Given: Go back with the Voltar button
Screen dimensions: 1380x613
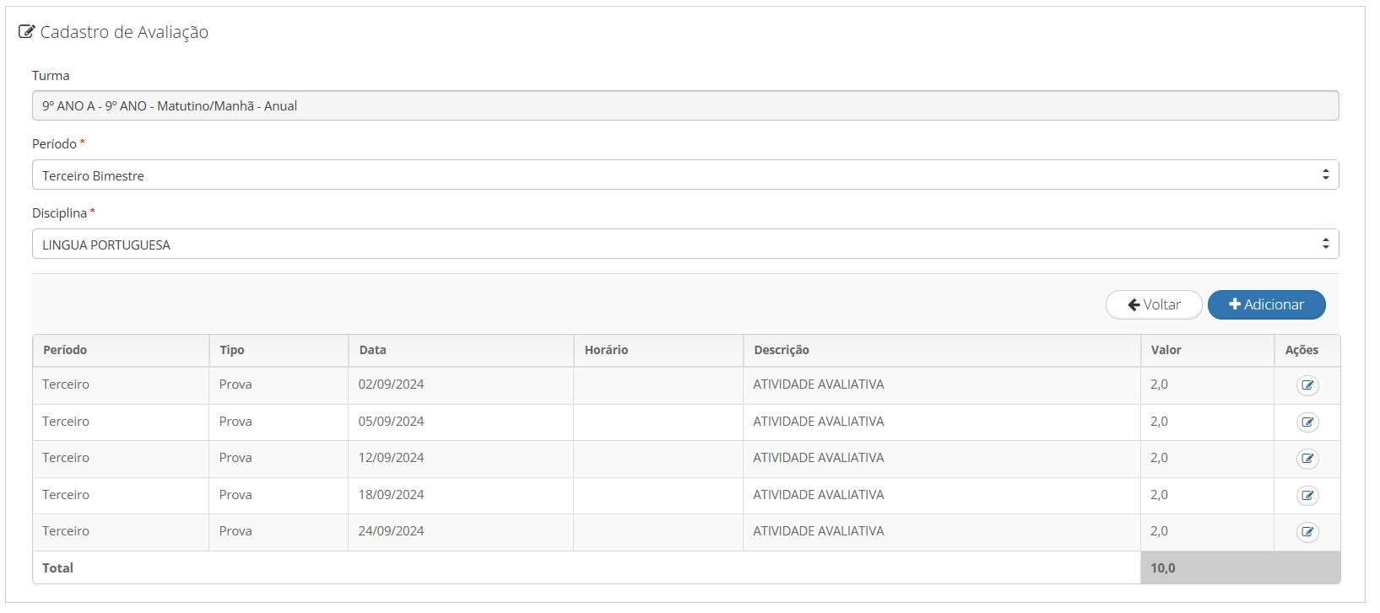Looking at the screenshot, I should [x=1153, y=304].
